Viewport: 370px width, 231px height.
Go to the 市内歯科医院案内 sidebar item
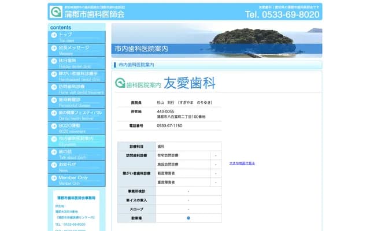point(76,139)
